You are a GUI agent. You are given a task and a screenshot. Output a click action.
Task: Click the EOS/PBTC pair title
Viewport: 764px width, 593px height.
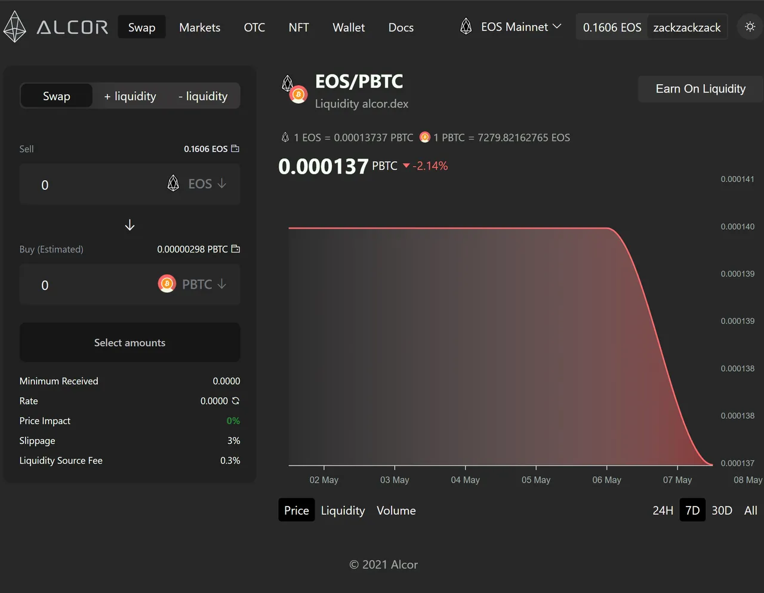click(x=359, y=81)
